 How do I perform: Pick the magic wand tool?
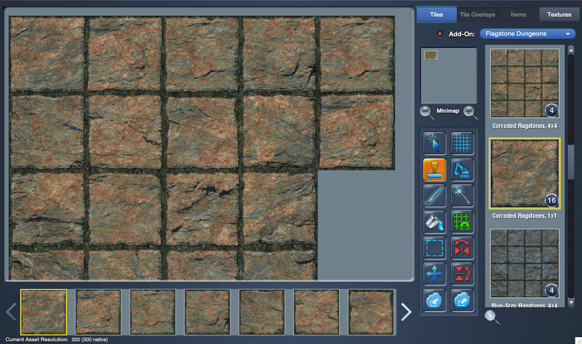(x=462, y=196)
